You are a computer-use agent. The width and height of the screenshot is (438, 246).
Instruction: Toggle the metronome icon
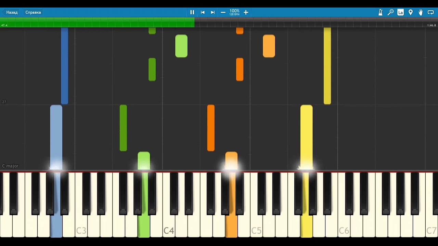point(381,12)
